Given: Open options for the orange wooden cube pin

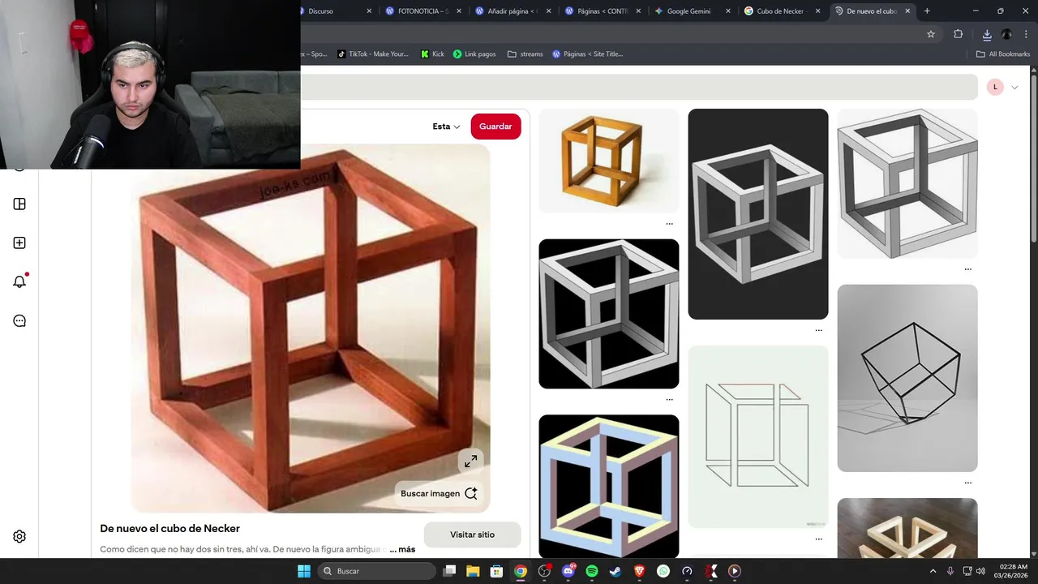Looking at the screenshot, I should coord(669,224).
